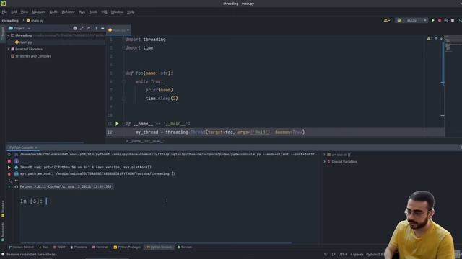
Task: Close the Python Console tab
Action: [36, 147]
